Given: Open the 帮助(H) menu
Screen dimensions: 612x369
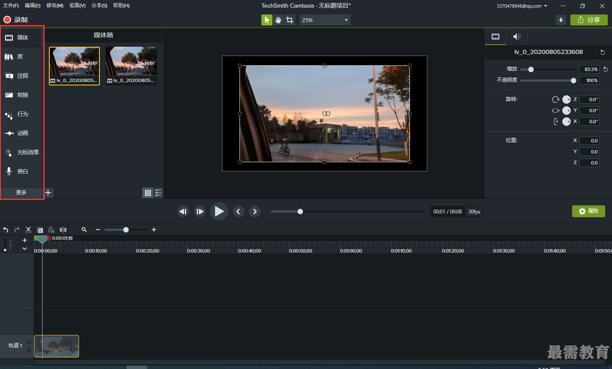Looking at the screenshot, I should 122,6.
